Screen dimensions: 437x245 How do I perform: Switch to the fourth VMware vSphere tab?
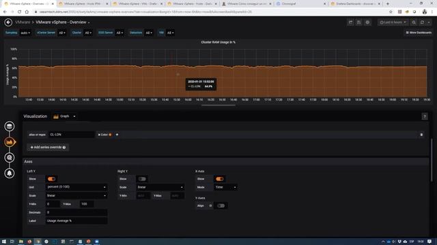point(191,4)
